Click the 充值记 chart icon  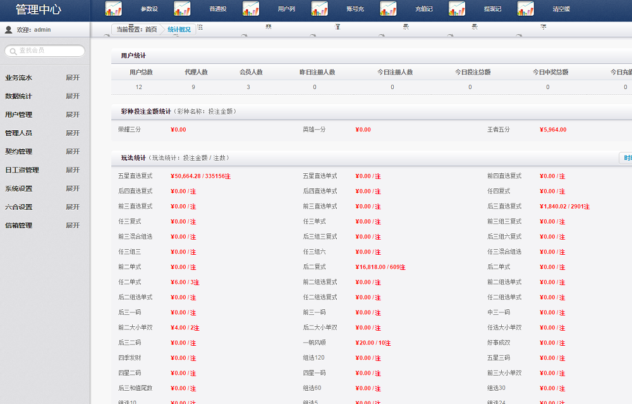(388, 9)
